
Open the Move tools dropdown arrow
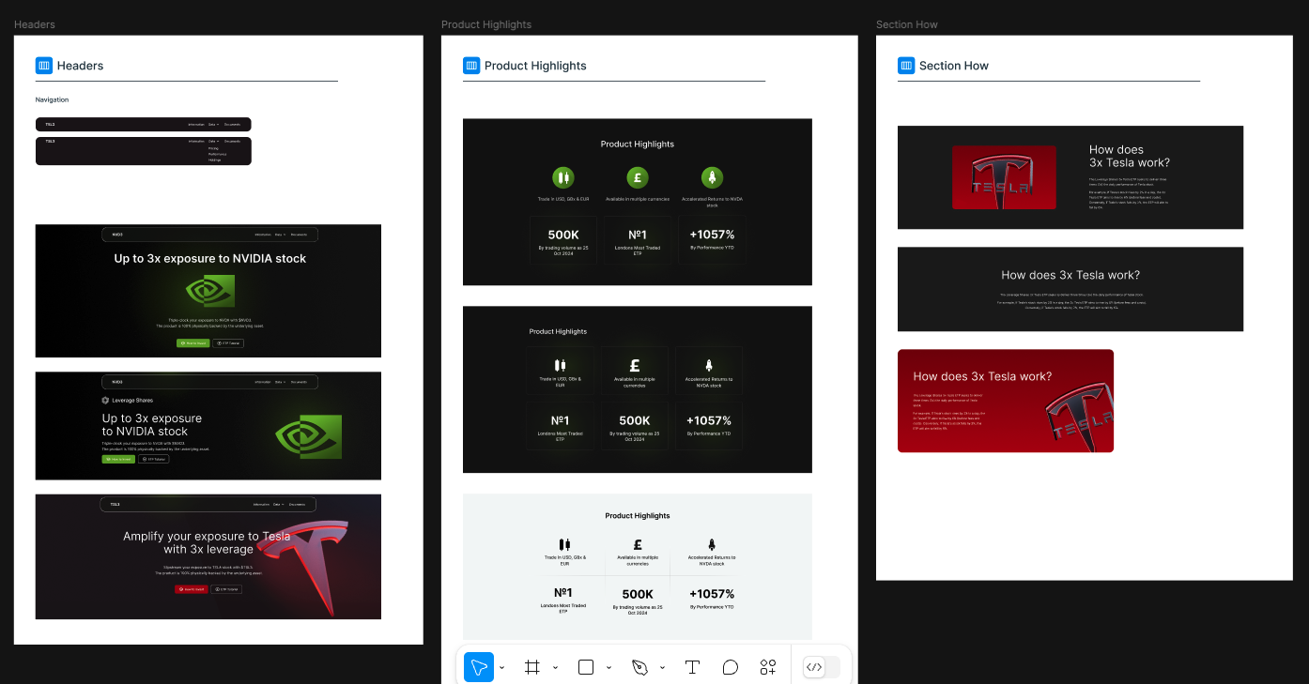(x=502, y=668)
